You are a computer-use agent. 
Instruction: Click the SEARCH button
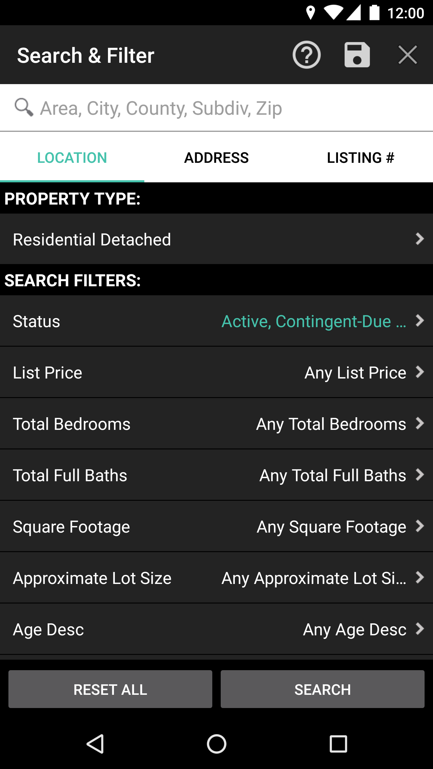(323, 689)
